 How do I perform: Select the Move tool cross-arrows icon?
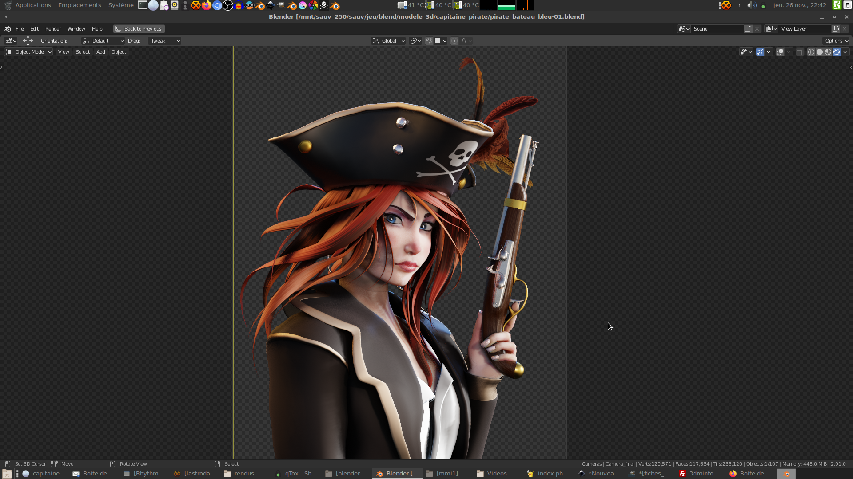[x=28, y=41]
